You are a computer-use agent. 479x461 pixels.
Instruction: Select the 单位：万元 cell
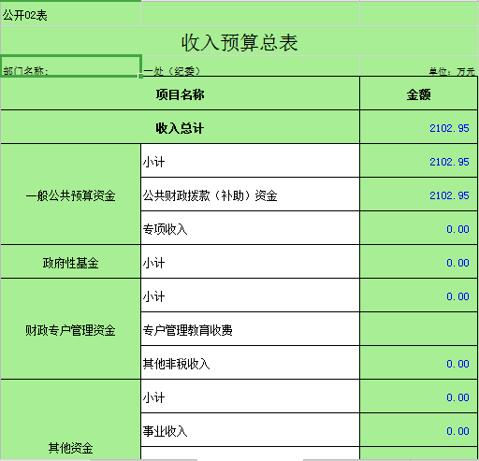pyautogui.click(x=419, y=65)
